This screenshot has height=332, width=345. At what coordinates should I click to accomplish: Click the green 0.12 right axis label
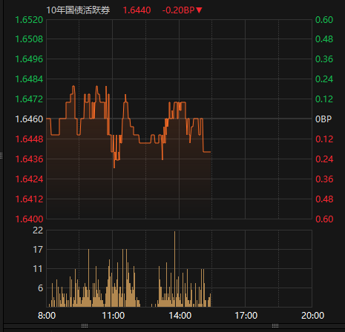324,99
